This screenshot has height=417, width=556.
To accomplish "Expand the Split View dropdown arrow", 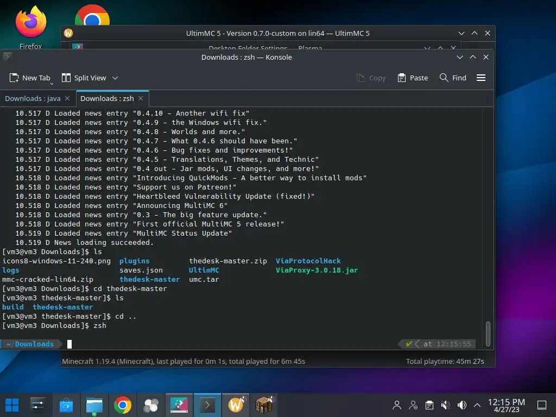I will 115,78.
